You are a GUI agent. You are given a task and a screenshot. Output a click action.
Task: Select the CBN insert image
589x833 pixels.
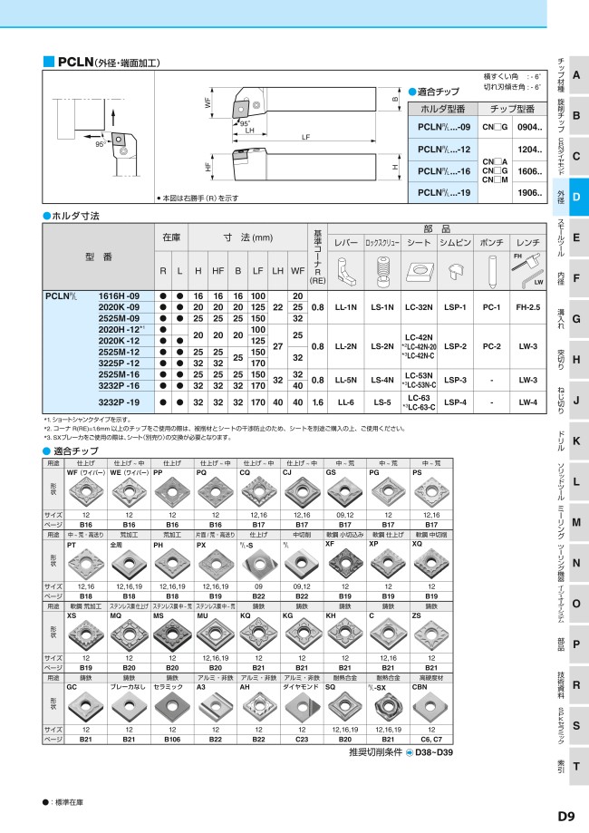(431, 707)
